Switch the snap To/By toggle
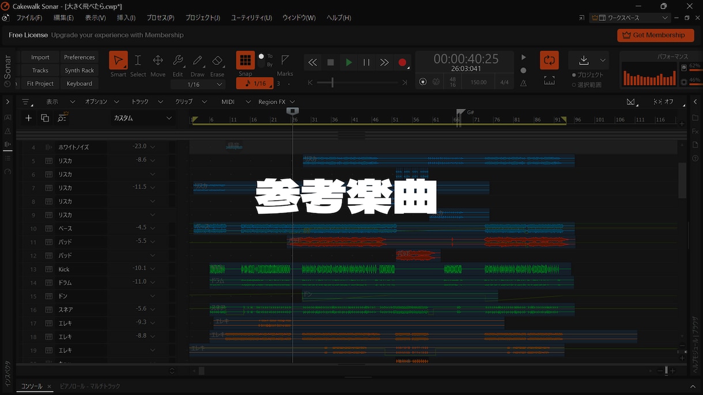 pyautogui.click(x=262, y=60)
